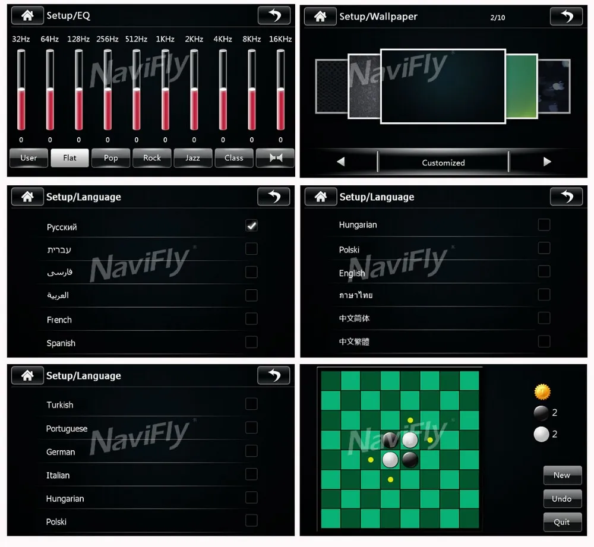Go back from the Setup/EQ screen

click(x=274, y=15)
